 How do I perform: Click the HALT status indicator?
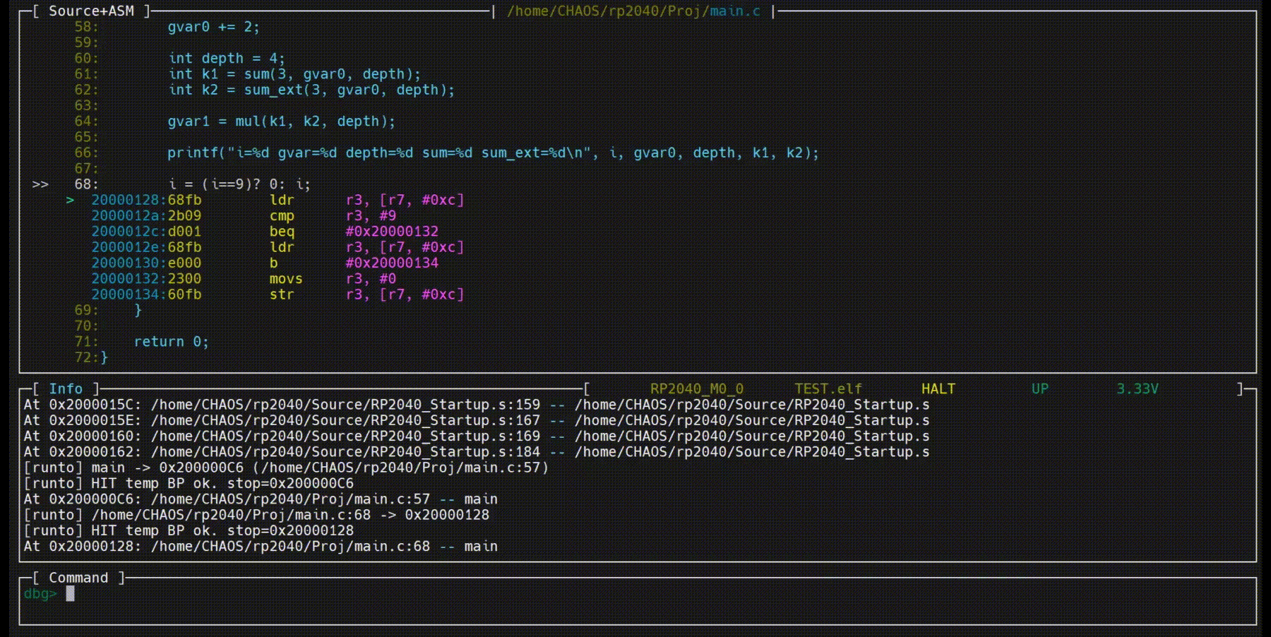[938, 389]
